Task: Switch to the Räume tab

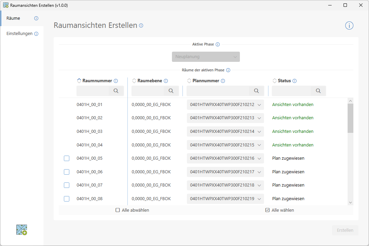Action: coord(14,18)
